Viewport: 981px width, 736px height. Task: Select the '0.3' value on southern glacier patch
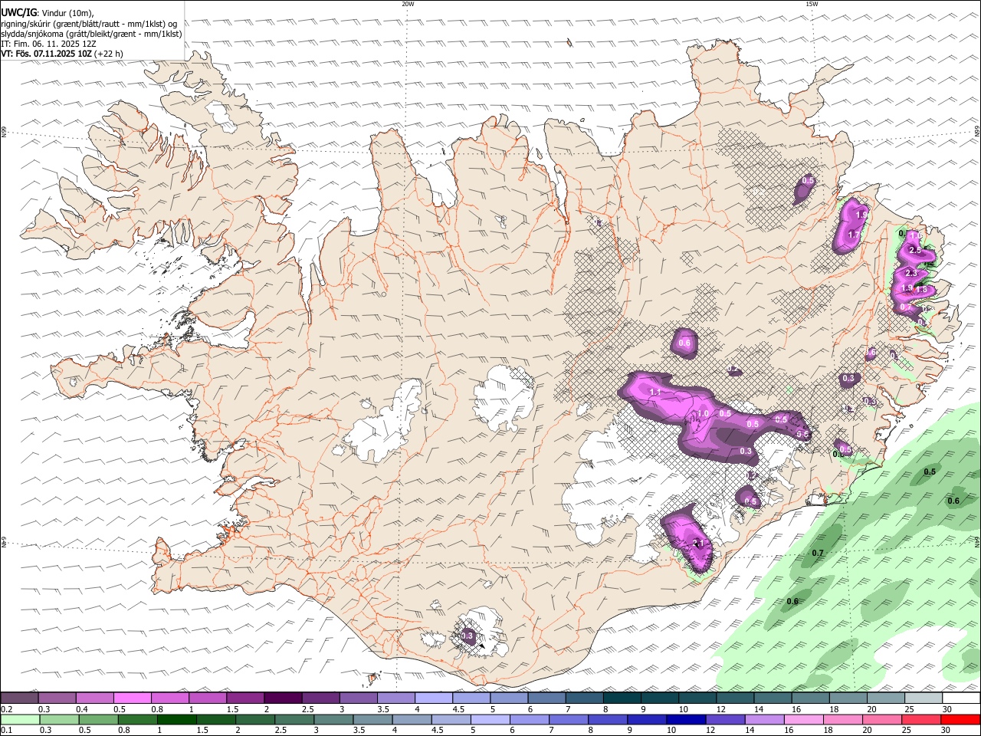pyautogui.click(x=468, y=636)
